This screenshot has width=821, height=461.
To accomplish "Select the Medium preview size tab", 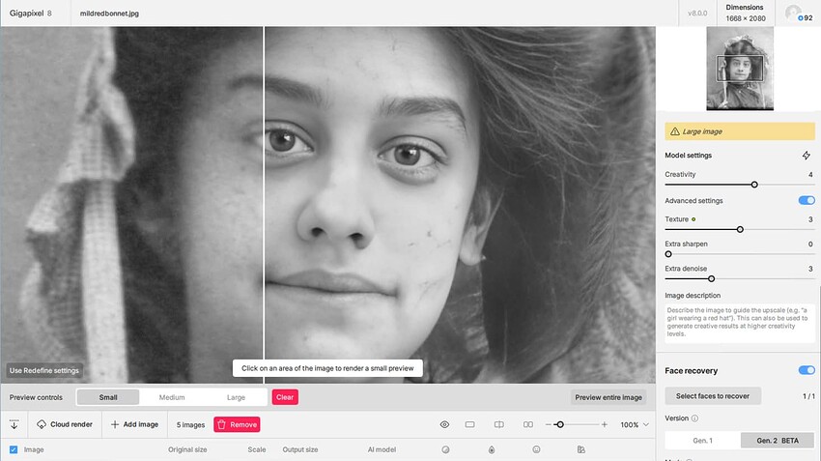I will 172,397.
